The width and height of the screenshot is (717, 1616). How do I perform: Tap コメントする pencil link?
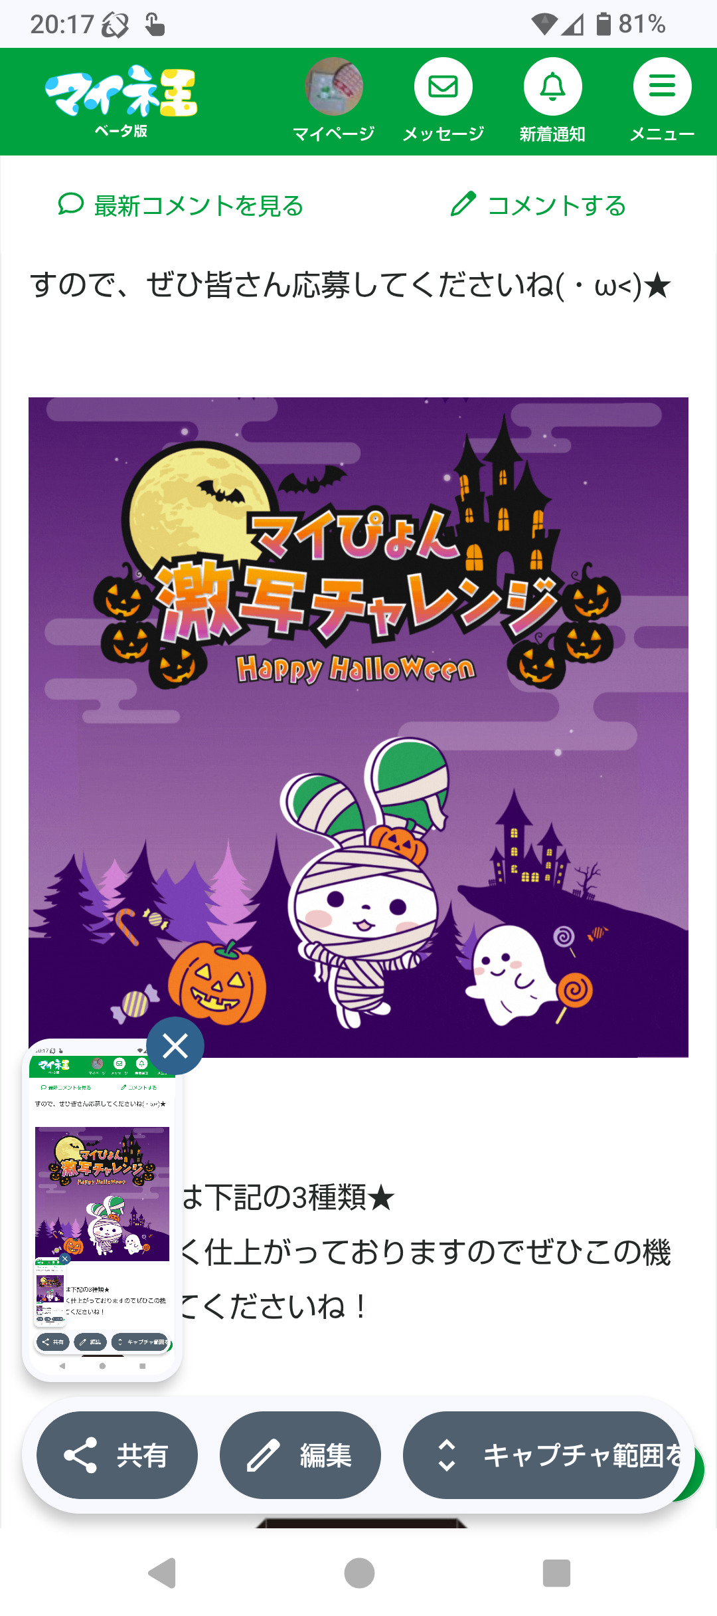tap(538, 205)
